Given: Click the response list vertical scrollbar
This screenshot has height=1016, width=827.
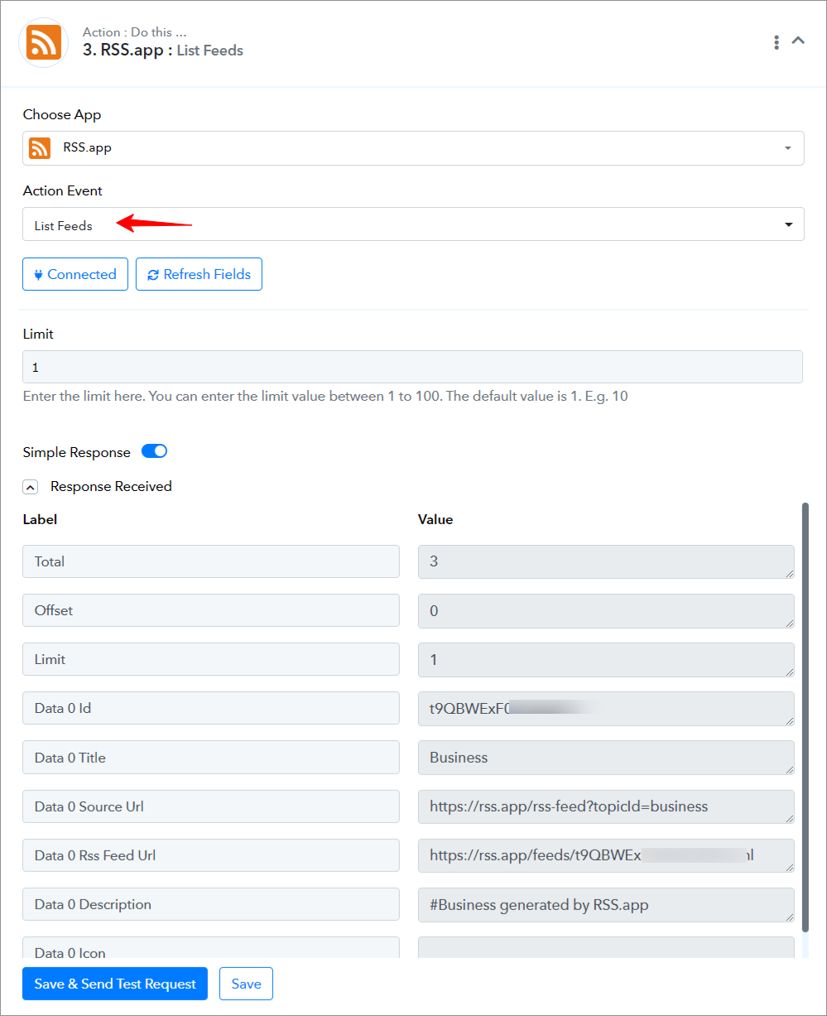Looking at the screenshot, I should (805, 715).
